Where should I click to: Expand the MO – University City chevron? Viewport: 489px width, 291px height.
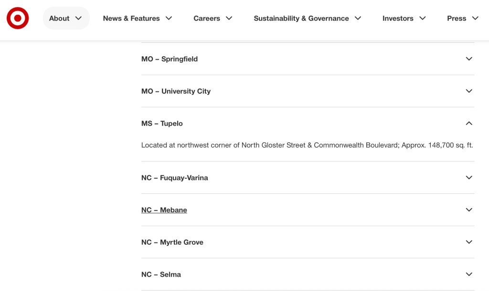(469, 91)
